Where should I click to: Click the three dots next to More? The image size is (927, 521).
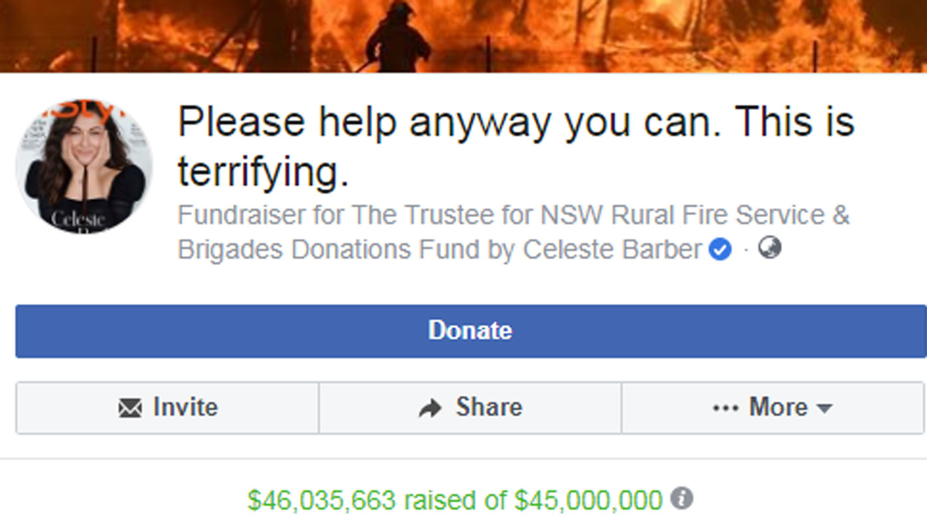click(x=725, y=408)
